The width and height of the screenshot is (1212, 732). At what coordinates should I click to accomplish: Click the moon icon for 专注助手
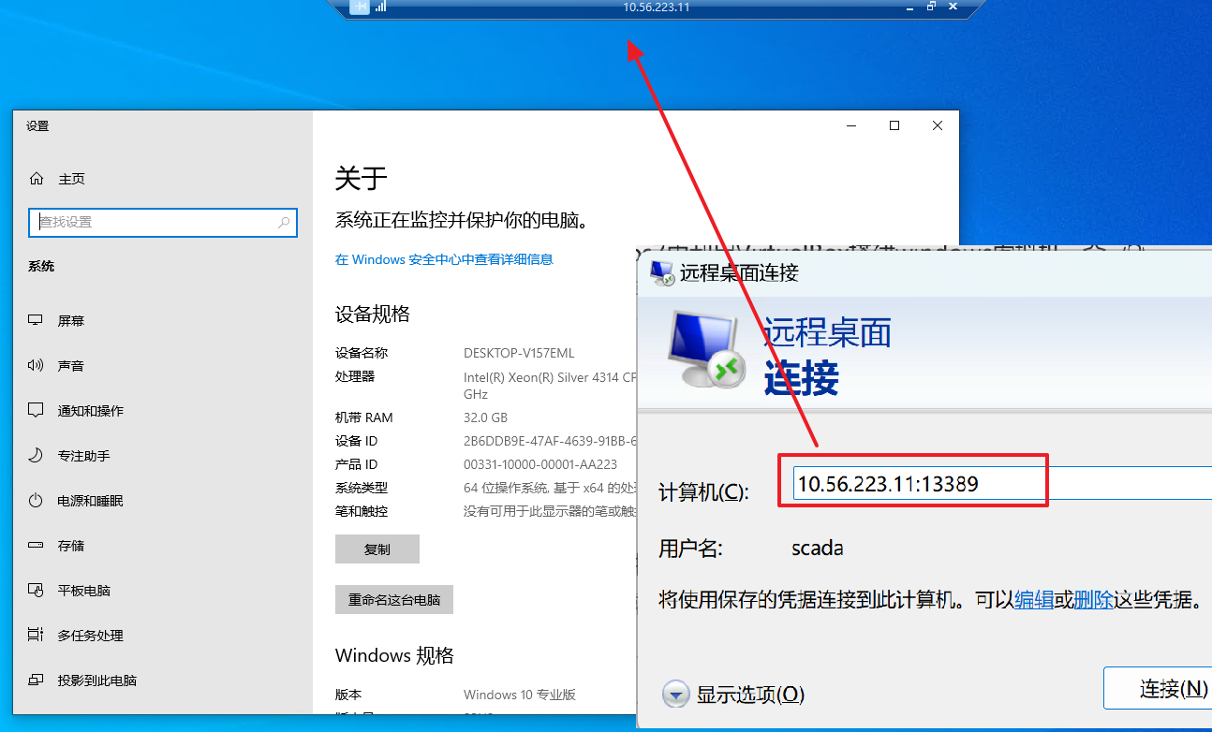click(37, 456)
